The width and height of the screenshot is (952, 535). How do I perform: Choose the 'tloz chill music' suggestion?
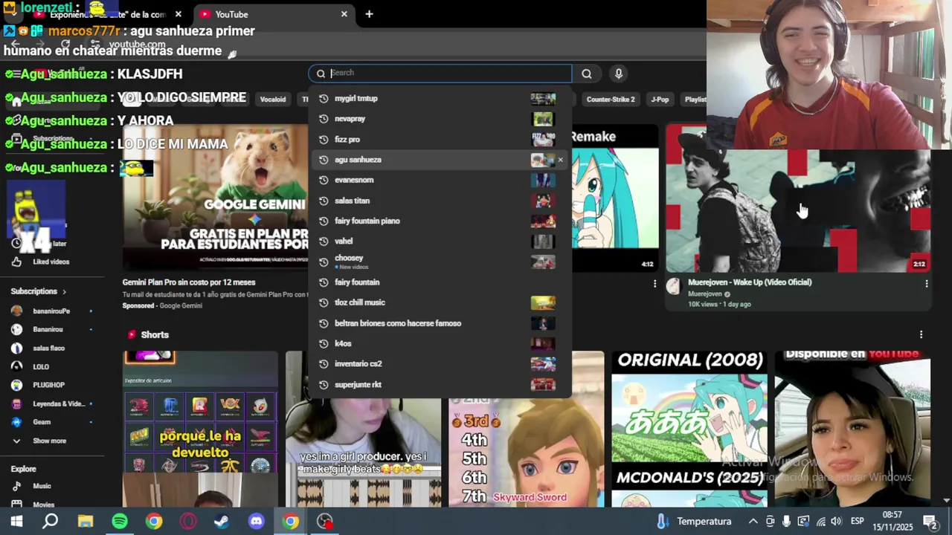439,302
